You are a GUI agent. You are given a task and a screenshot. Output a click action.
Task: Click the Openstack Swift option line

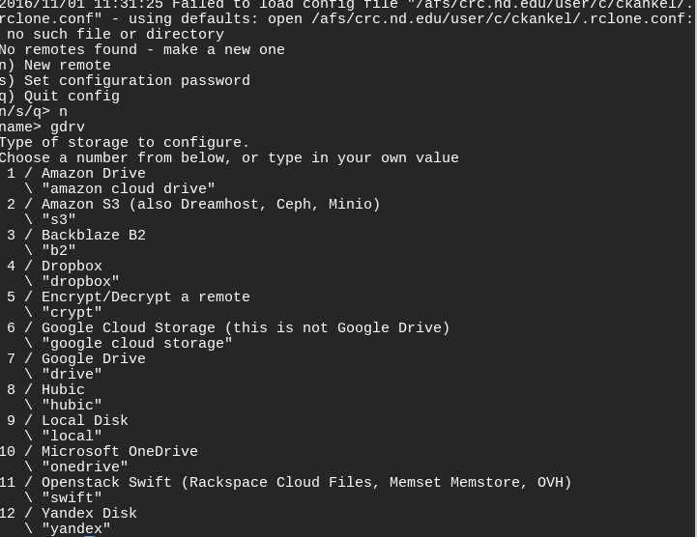305,483
